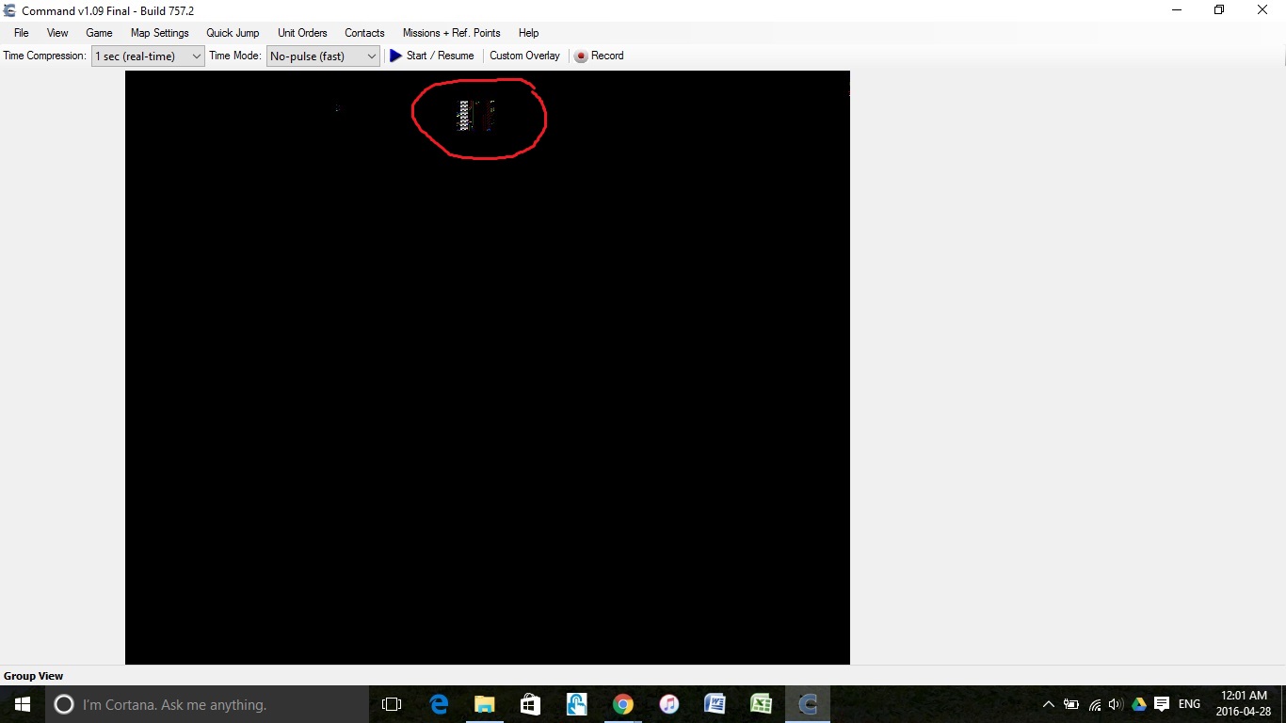Image resolution: width=1286 pixels, height=723 pixels.
Task: Select the ENG language indicator
Action: [1189, 704]
